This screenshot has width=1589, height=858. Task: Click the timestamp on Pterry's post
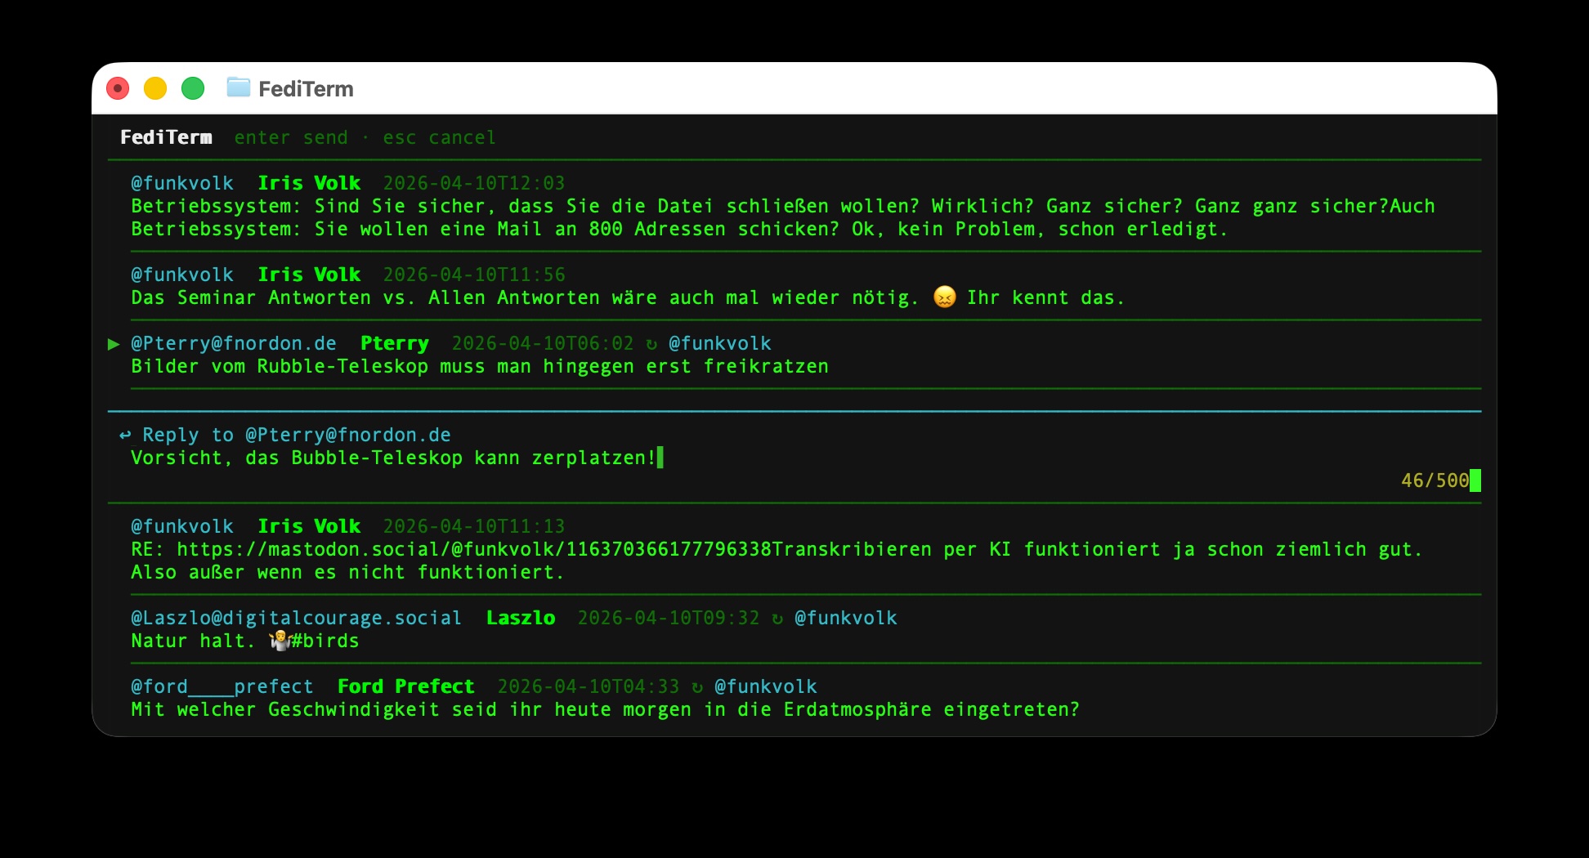(x=543, y=343)
